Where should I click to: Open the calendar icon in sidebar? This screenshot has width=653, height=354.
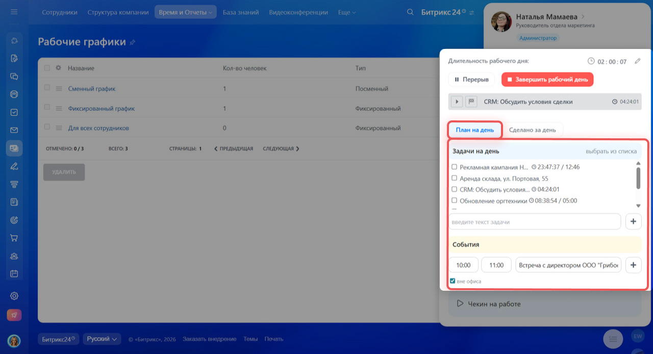coord(14,273)
